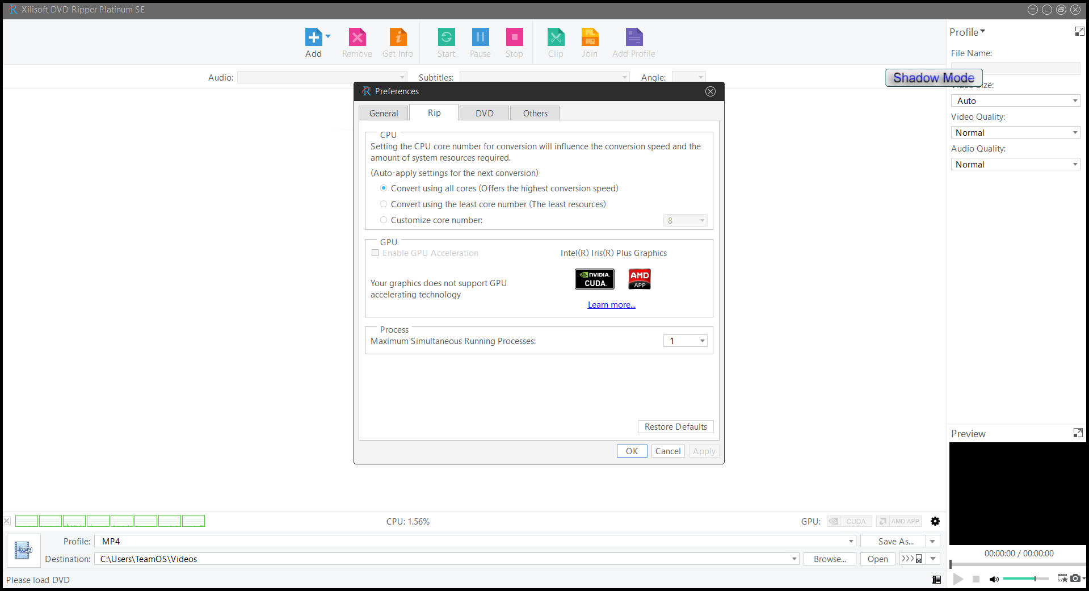1089x591 pixels.
Task: Click the Play button in preview
Action: tap(958, 579)
